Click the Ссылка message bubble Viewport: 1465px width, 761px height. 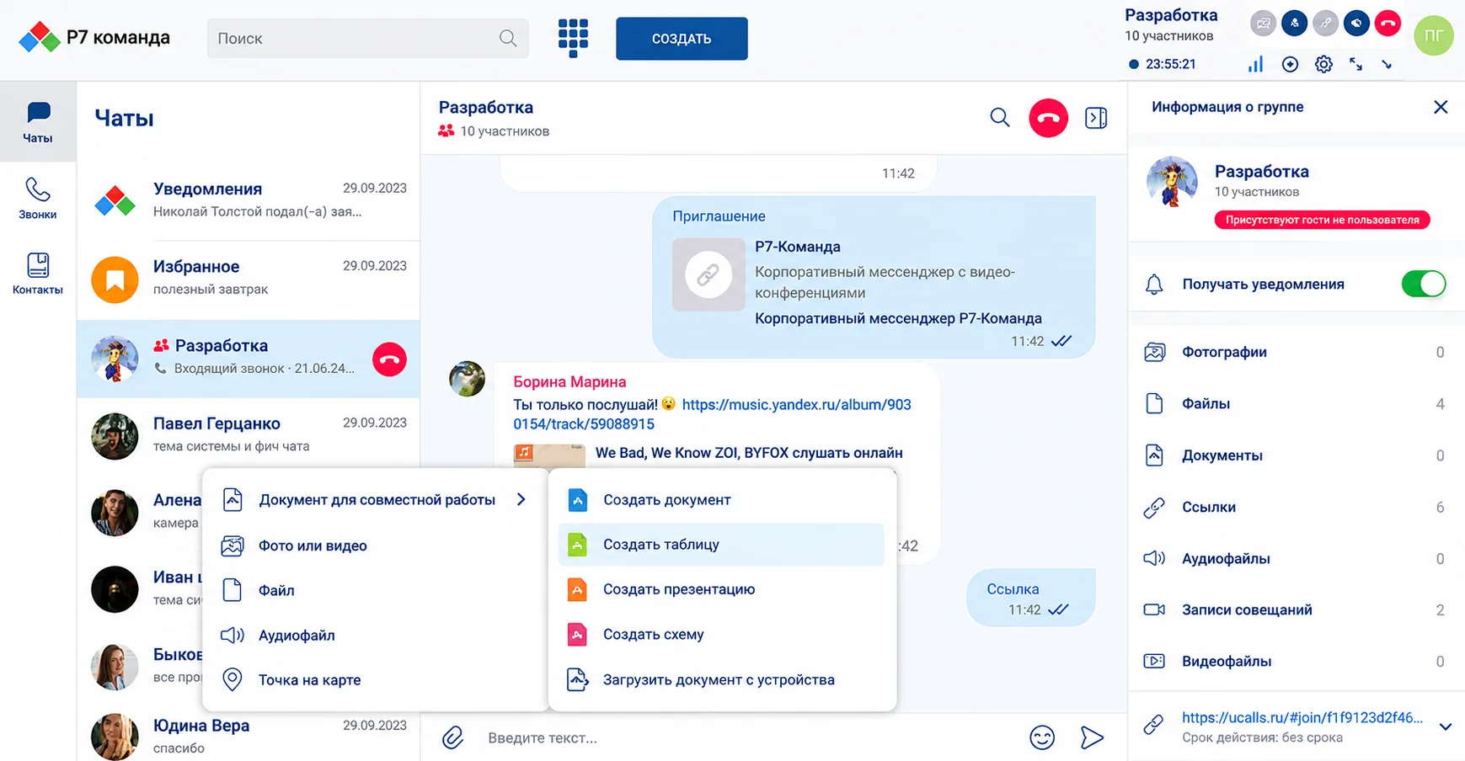coord(1030,599)
